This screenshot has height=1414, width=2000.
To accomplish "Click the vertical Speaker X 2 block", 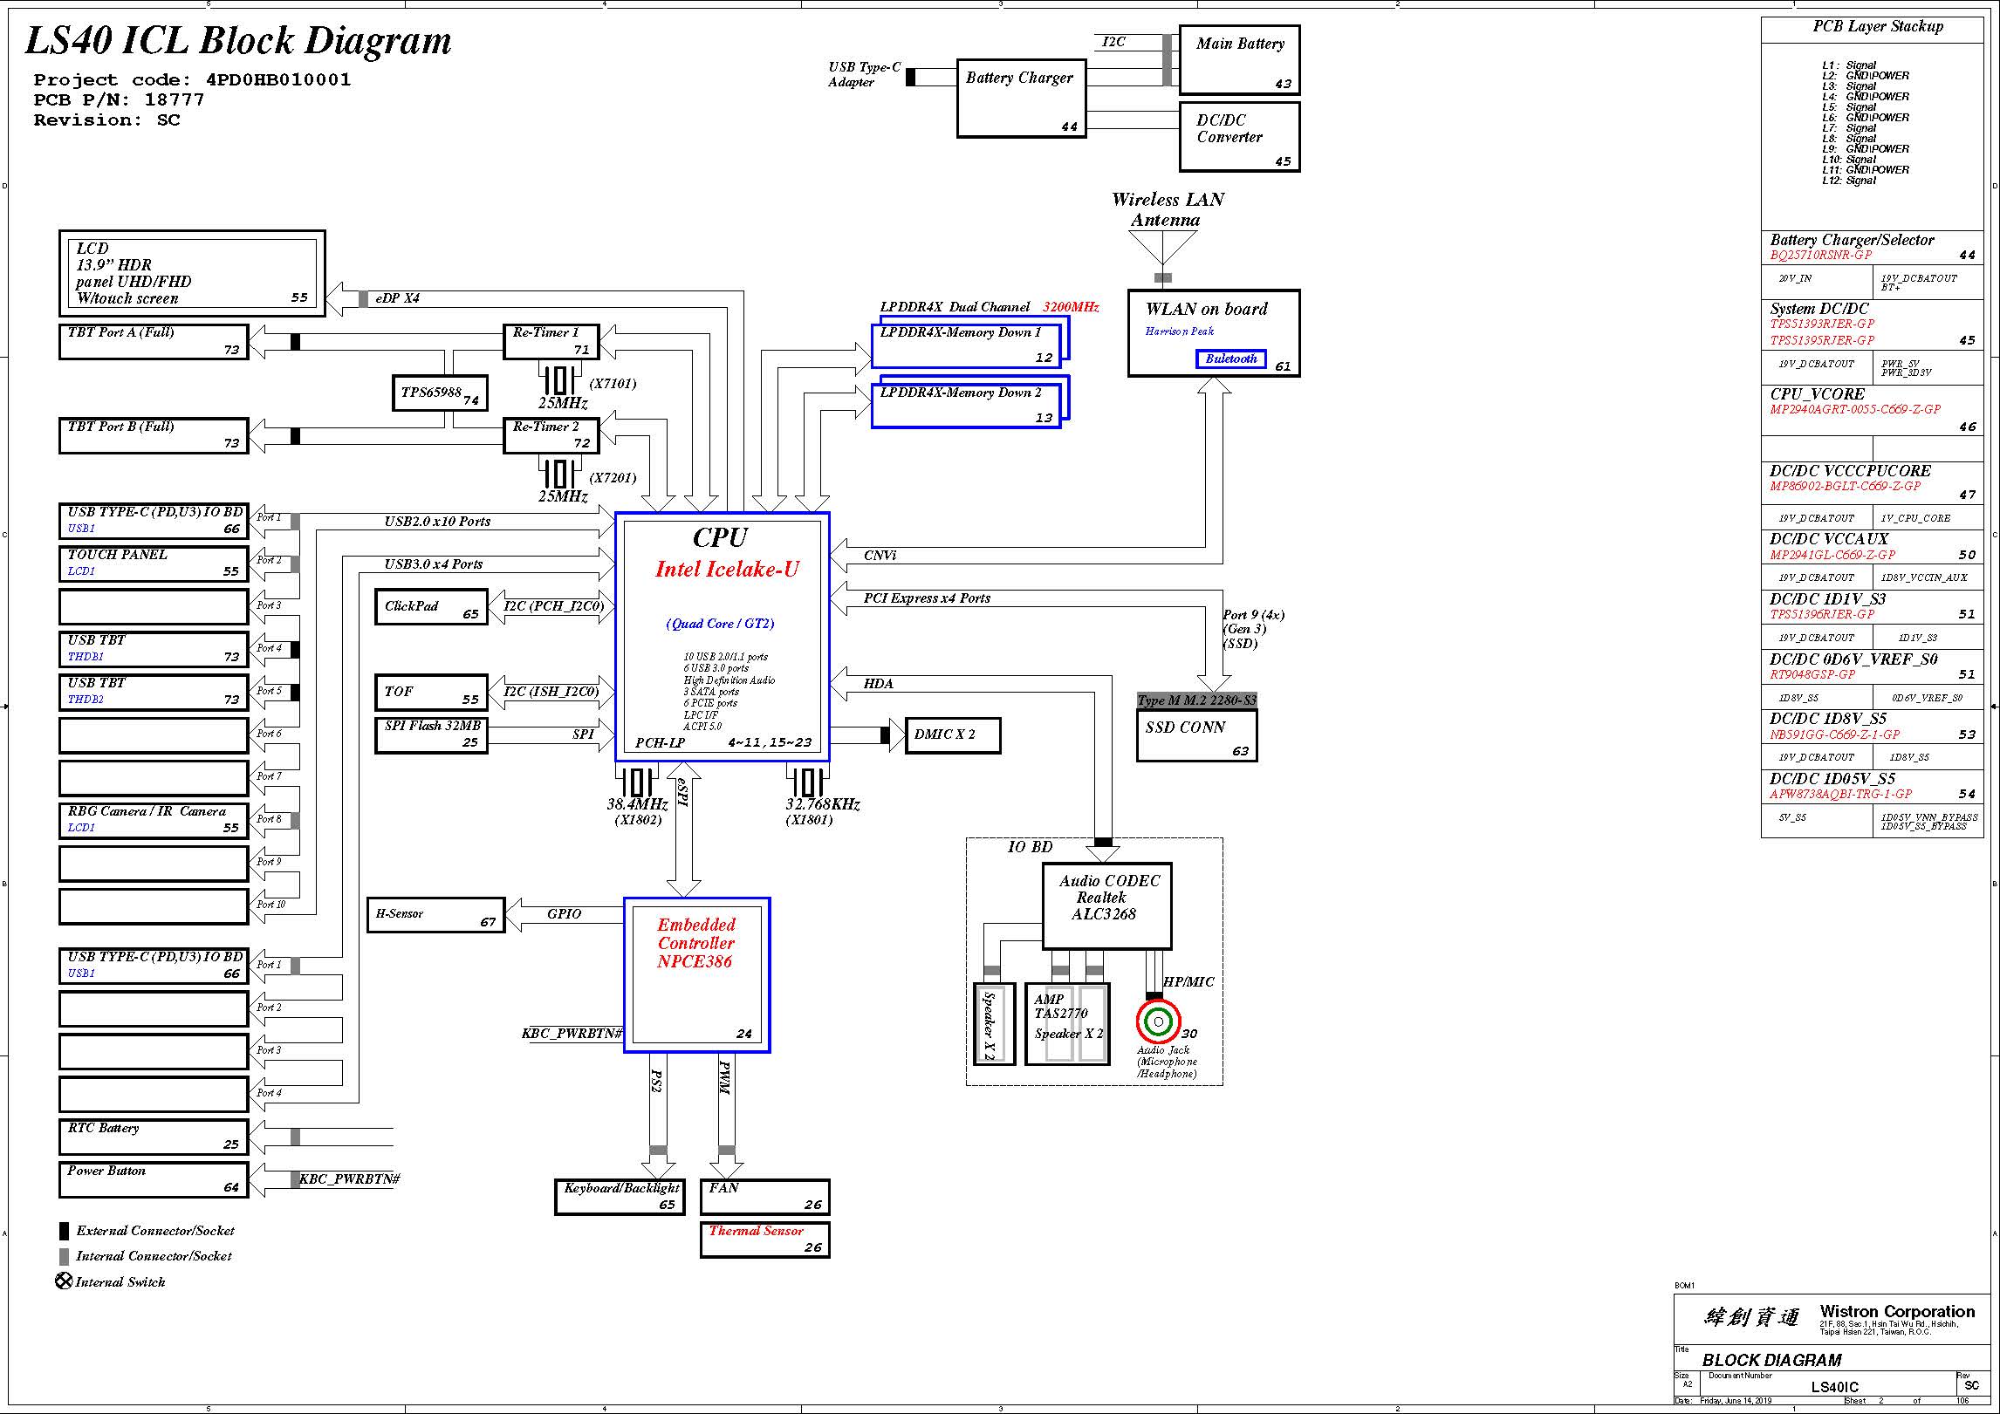I will pos(994,1024).
